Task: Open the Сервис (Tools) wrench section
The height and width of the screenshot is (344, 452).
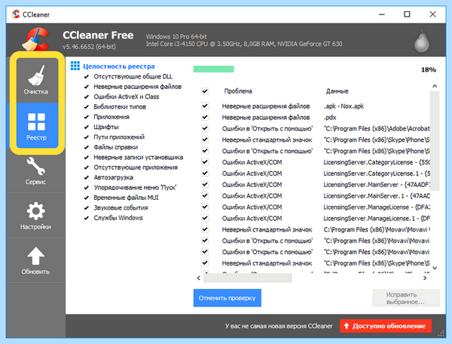Action: 35,170
